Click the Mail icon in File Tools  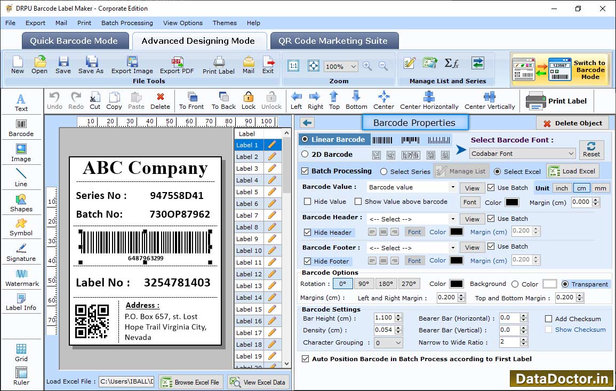pyautogui.click(x=249, y=65)
